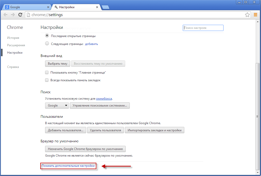Maximize the Chrome window

coord(246,2)
